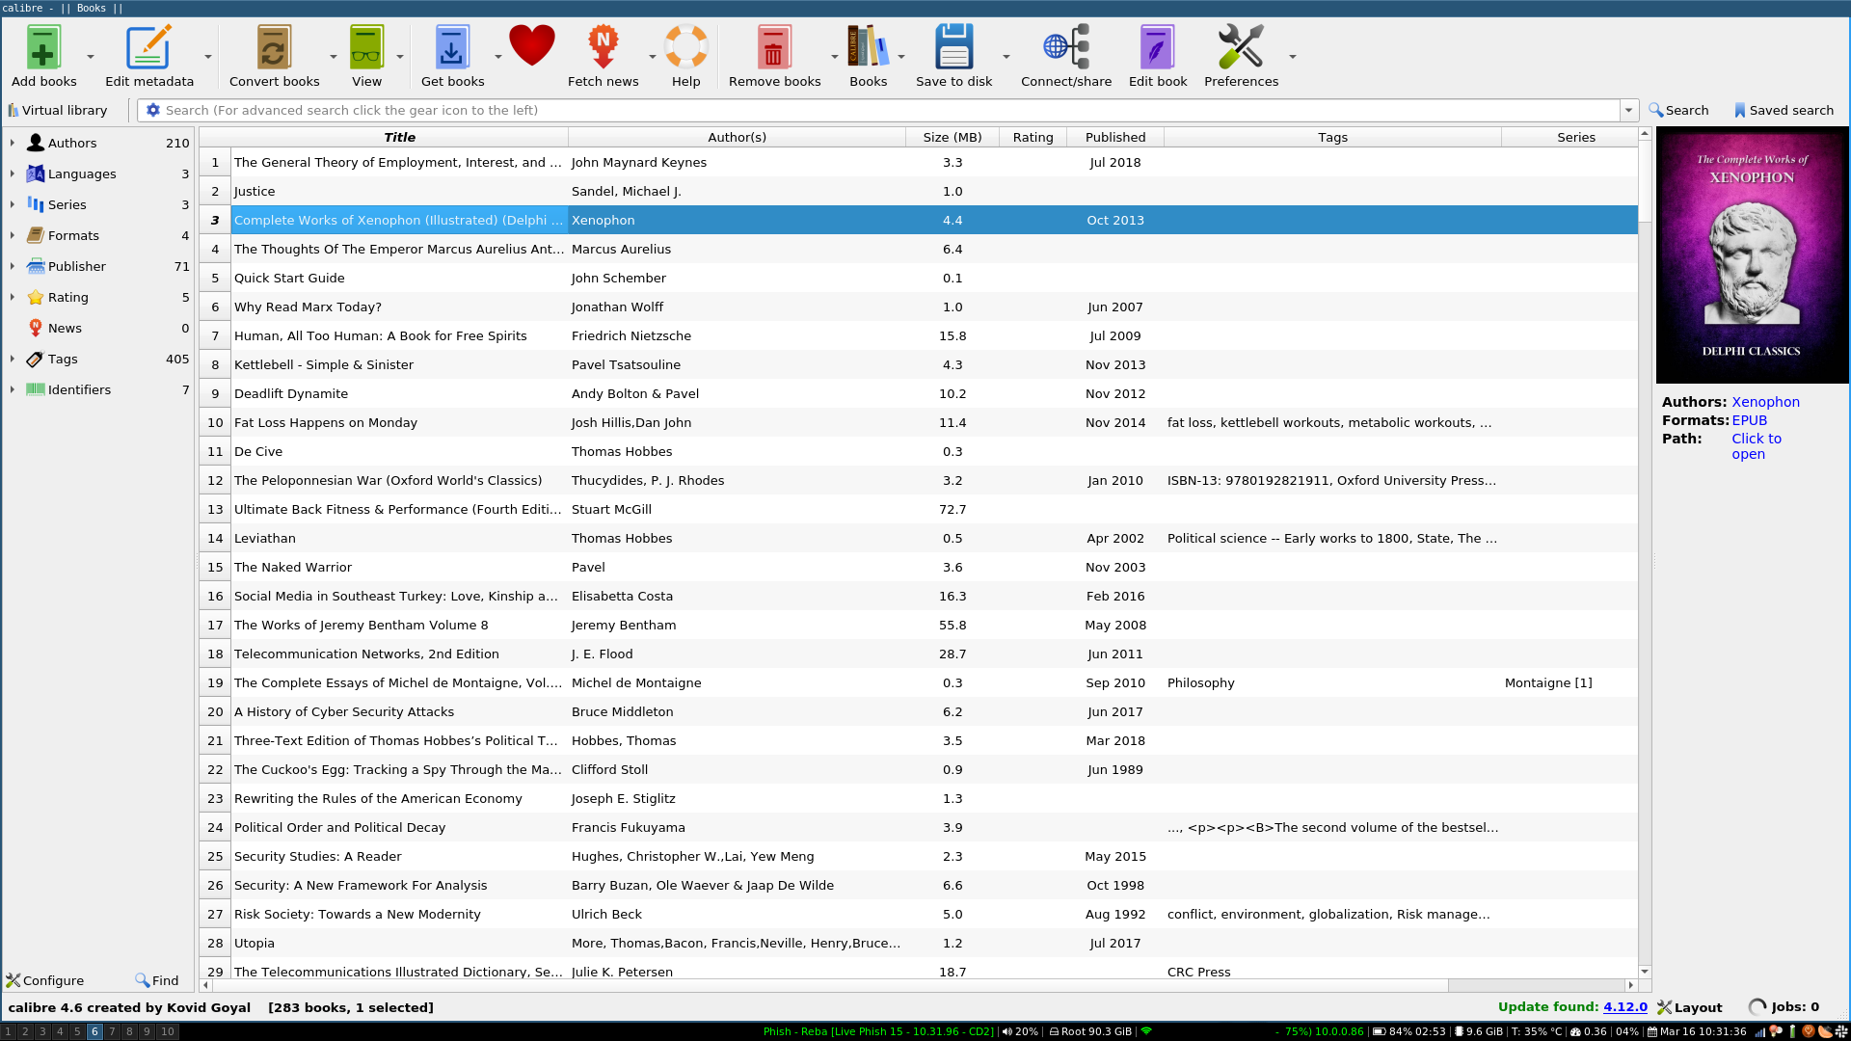Click the Search button
Image resolution: width=1851 pixels, height=1041 pixels.
(1678, 110)
